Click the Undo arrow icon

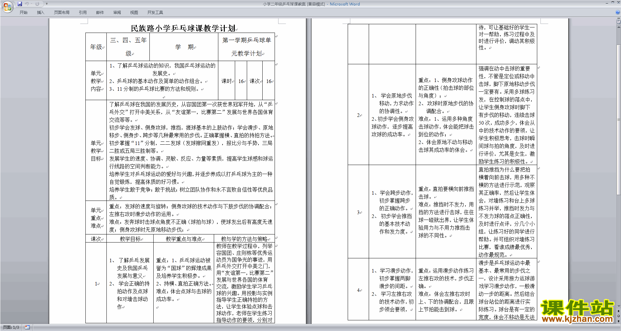27,4
